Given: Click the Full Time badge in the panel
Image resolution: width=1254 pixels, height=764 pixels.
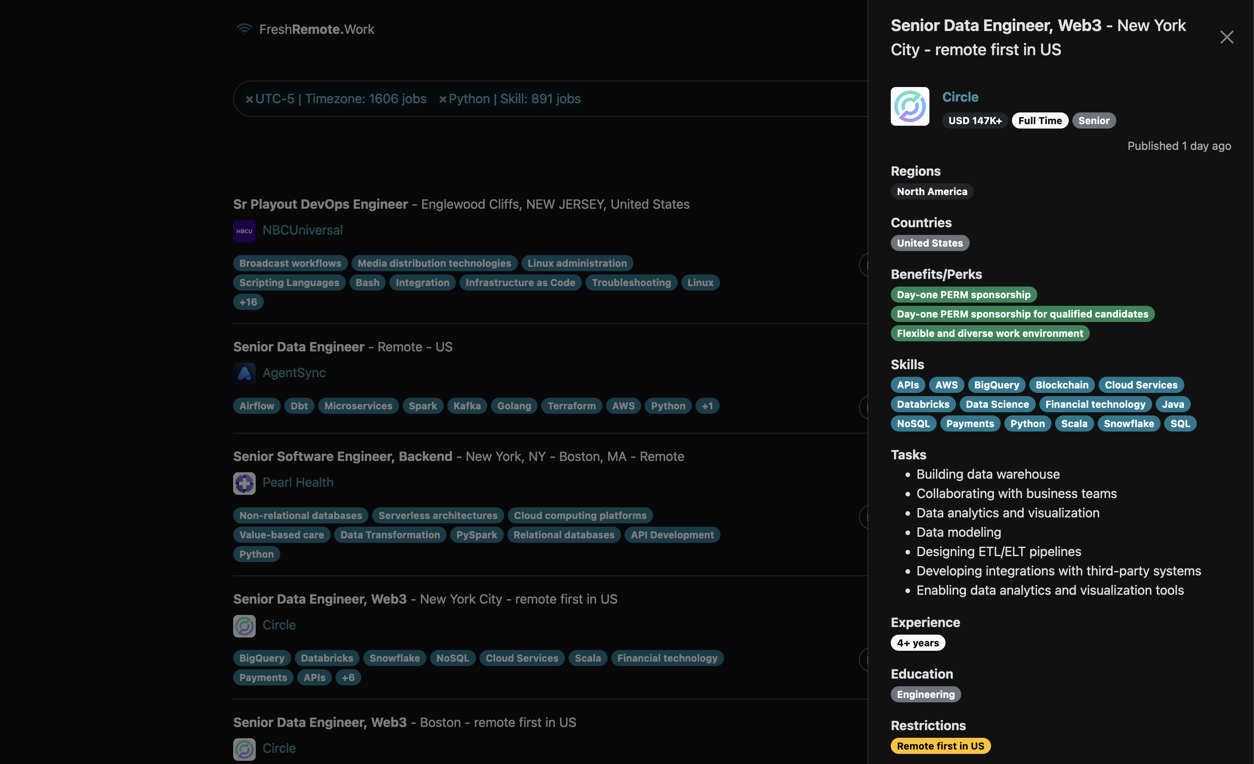Looking at the screenshot, I should (x=1040, y=120).
